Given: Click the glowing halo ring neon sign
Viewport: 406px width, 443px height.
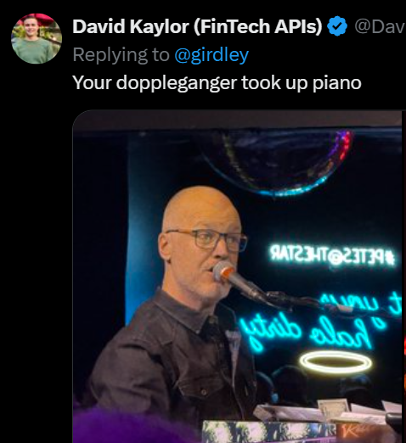Looking at the screenshot, I should (x=336, y=362).
